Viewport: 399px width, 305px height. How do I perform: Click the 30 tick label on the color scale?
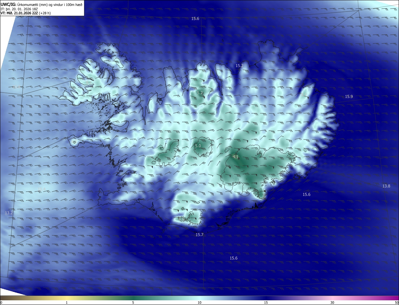332,303
